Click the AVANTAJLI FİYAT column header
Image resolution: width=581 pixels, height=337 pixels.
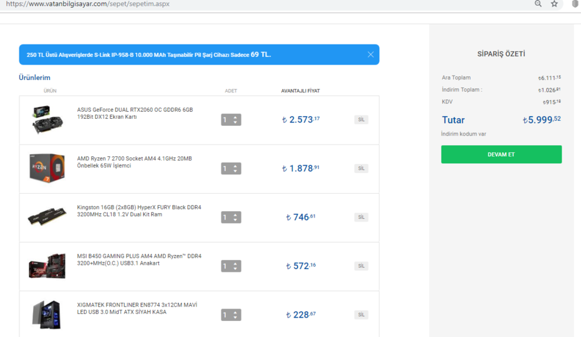click(x=300, y=90)
